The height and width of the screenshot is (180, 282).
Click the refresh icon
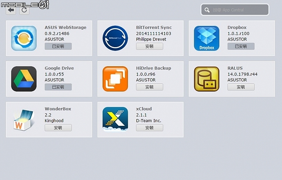click(x=24, y=11)
